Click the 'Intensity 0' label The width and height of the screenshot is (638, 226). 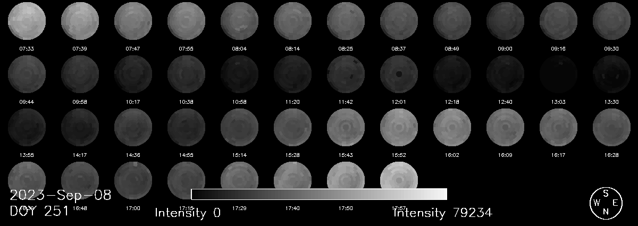(x=187, y=213)
